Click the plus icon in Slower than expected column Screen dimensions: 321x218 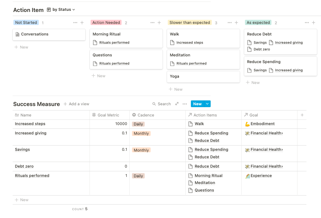pos(236,23)
